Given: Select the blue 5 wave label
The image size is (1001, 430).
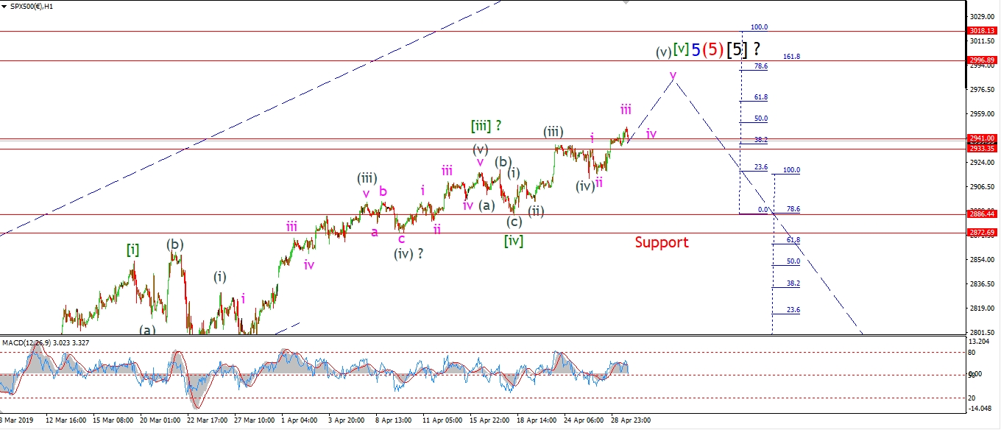Looking at the screenshot, I should pyautogui.click(x=695, y=50).
